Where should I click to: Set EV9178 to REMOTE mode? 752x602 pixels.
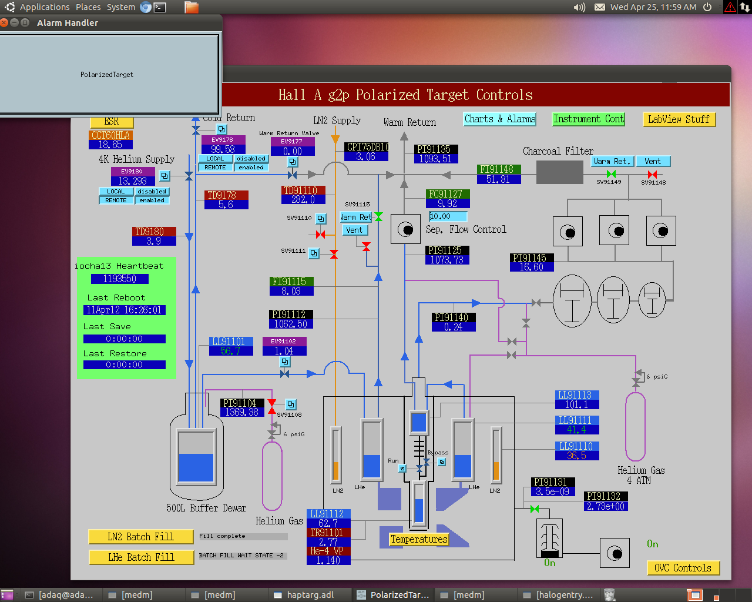point(215,168)
